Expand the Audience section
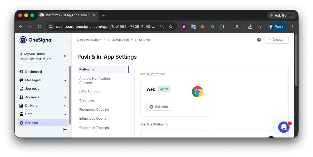Screen dimensions: 313x157 [x=65, y=97]
